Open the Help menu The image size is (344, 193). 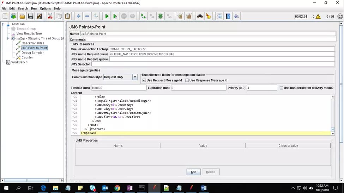point(57,8)
